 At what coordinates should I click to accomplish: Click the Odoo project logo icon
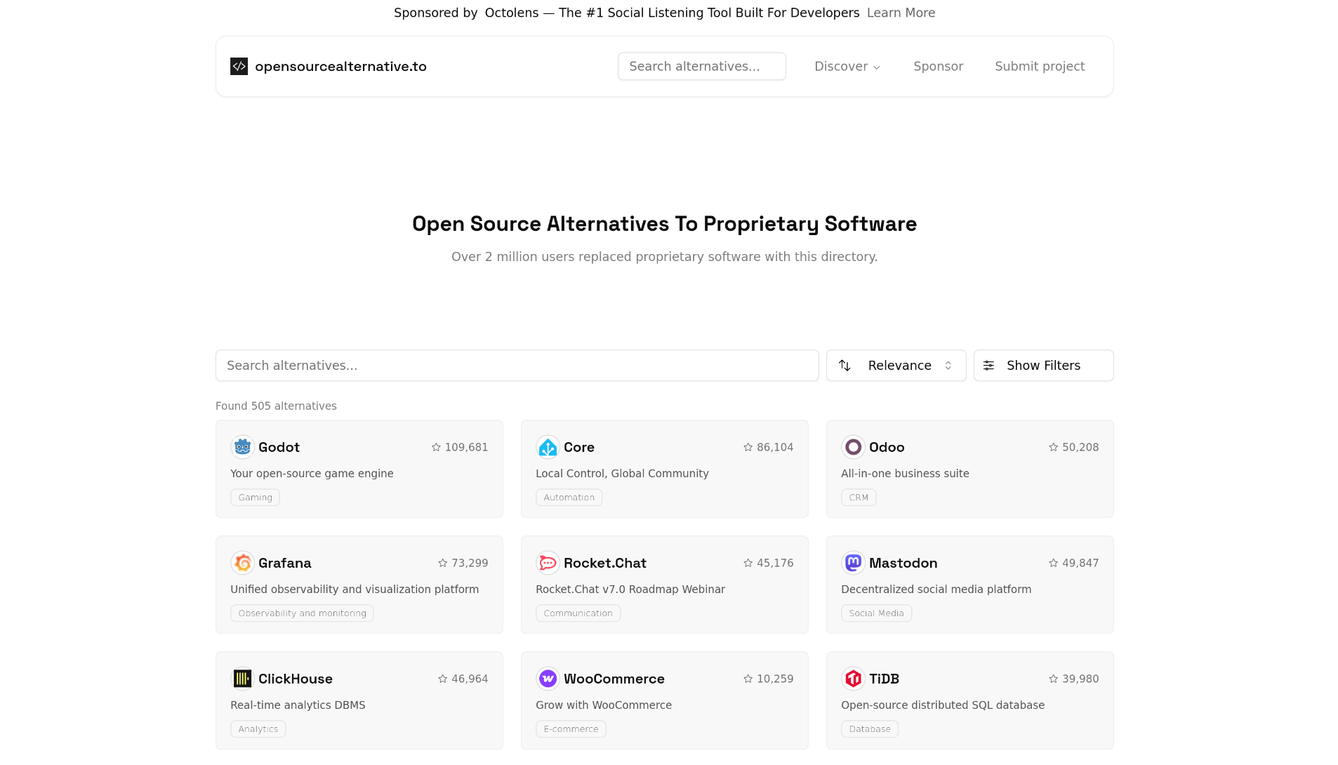click(x=853, y=447)
